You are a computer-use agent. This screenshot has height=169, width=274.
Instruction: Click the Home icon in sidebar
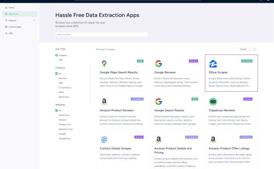click(6, 8)
